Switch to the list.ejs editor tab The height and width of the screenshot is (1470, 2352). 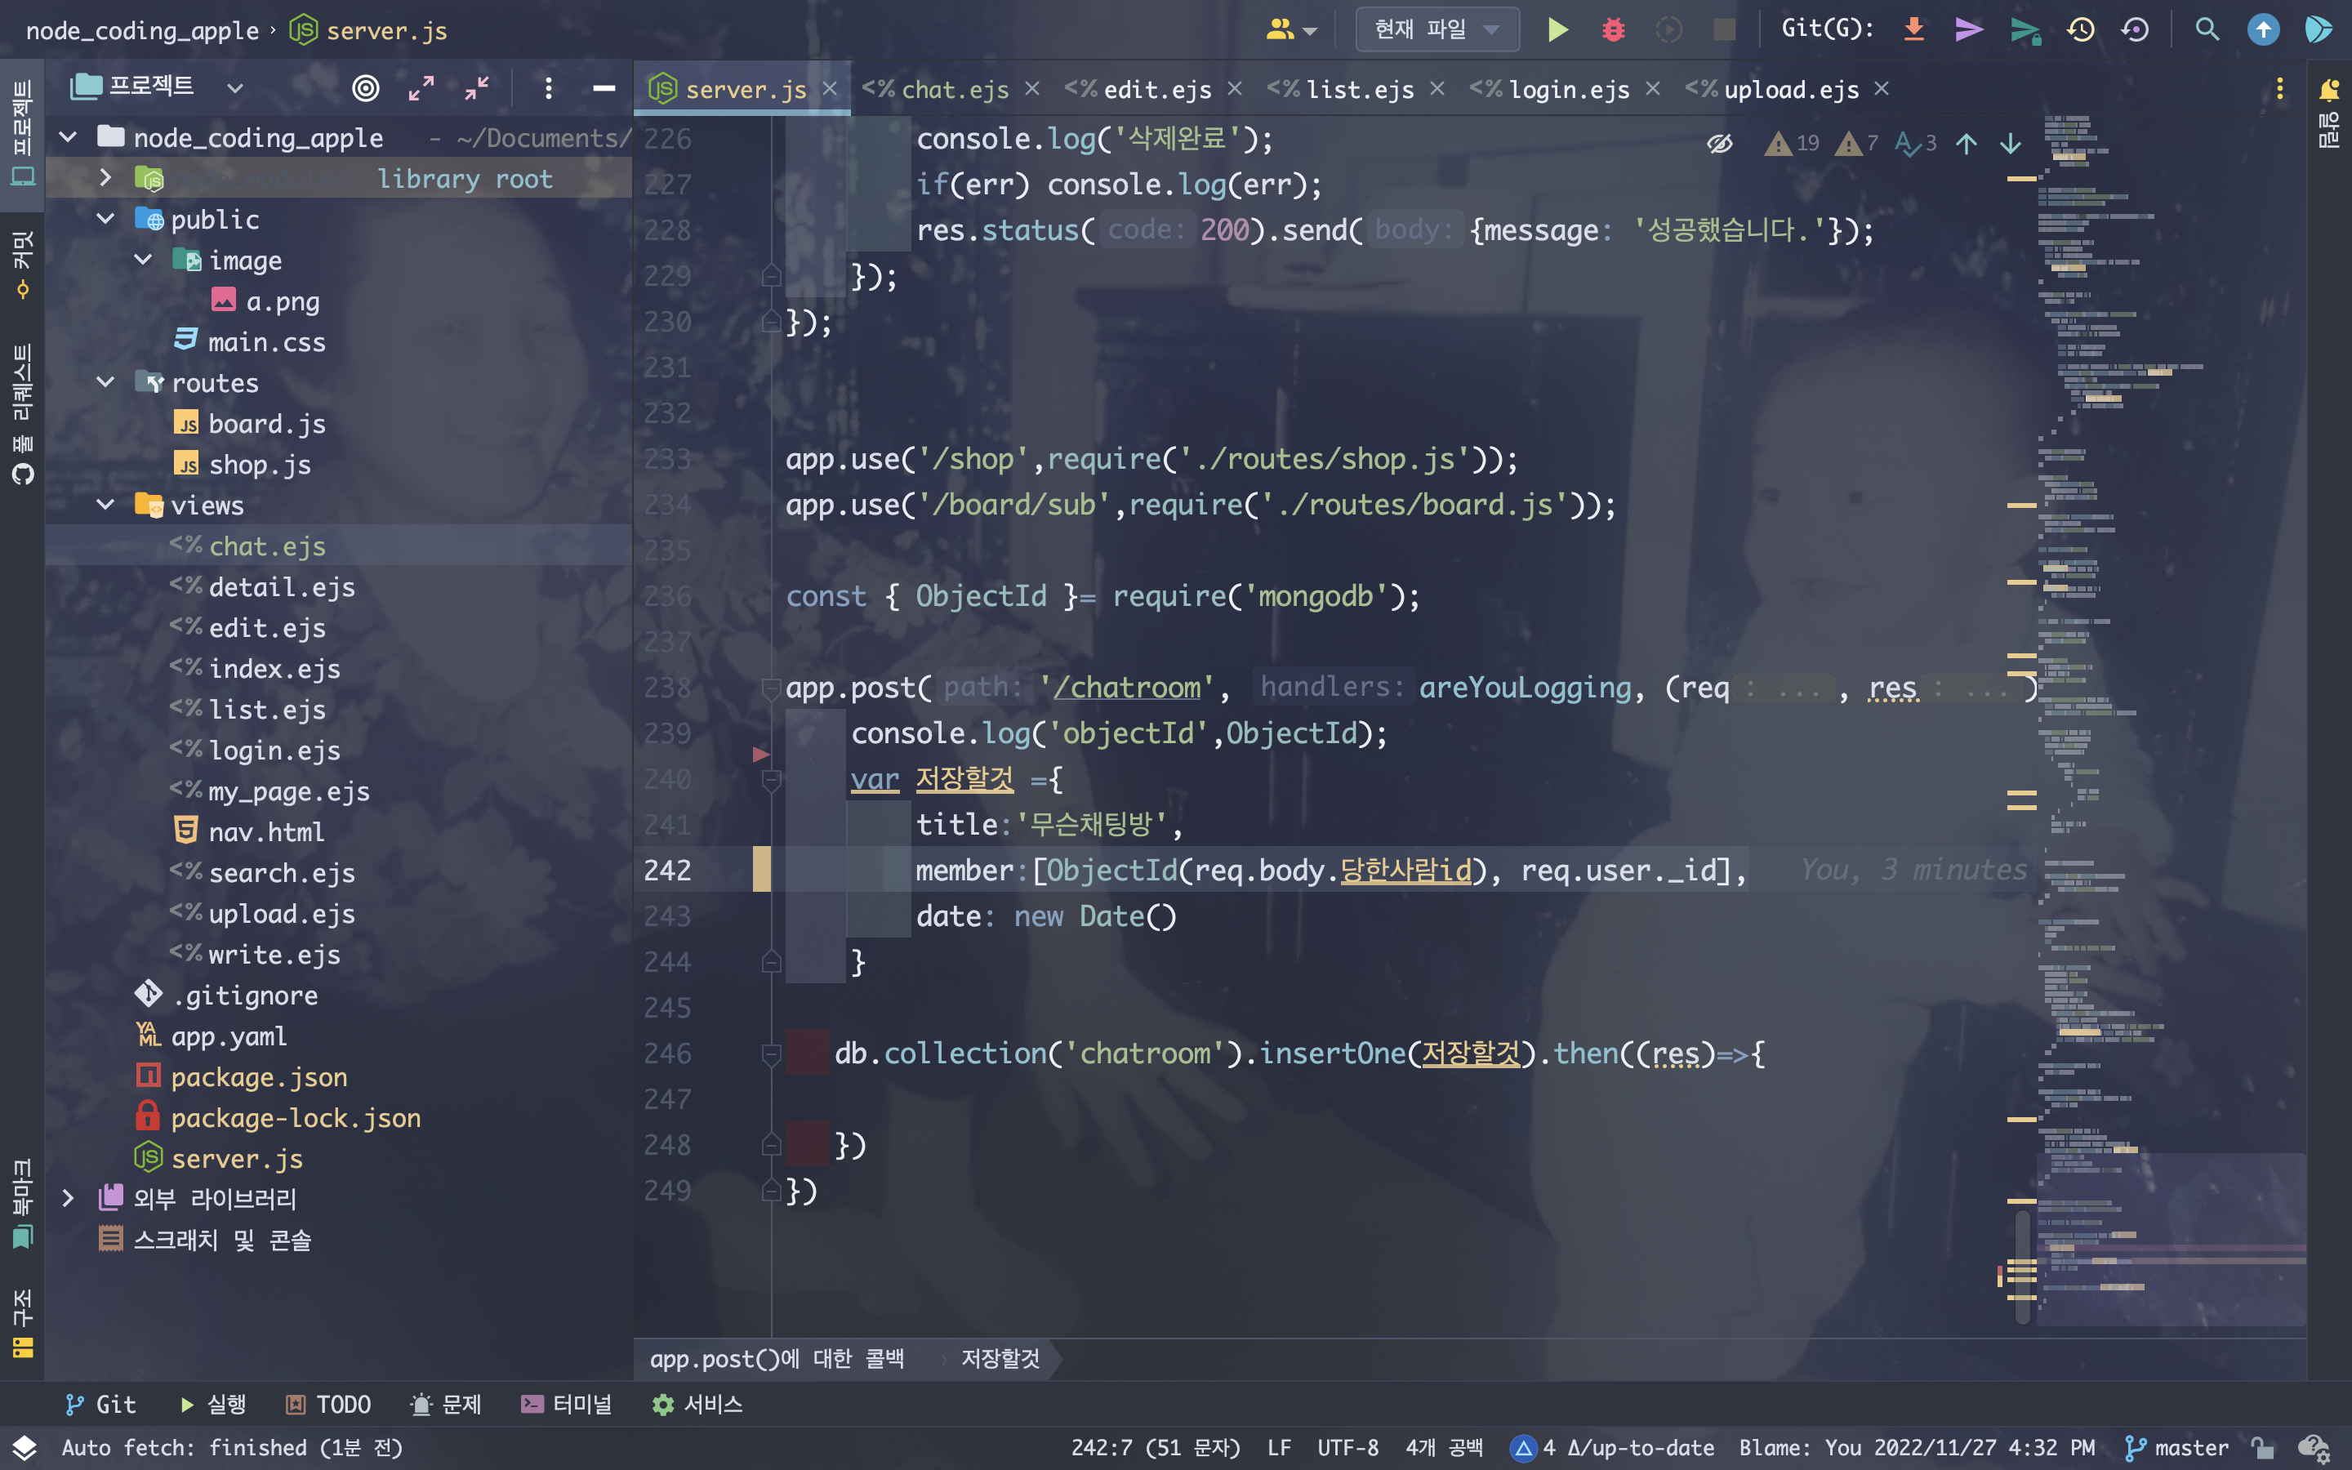click(1358, 90)
